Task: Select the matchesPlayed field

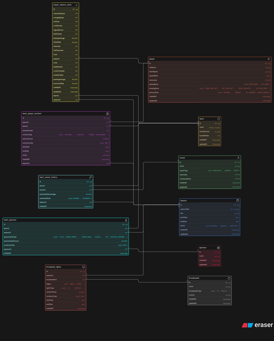Action: pyautogui.click(x=66, y=13)
